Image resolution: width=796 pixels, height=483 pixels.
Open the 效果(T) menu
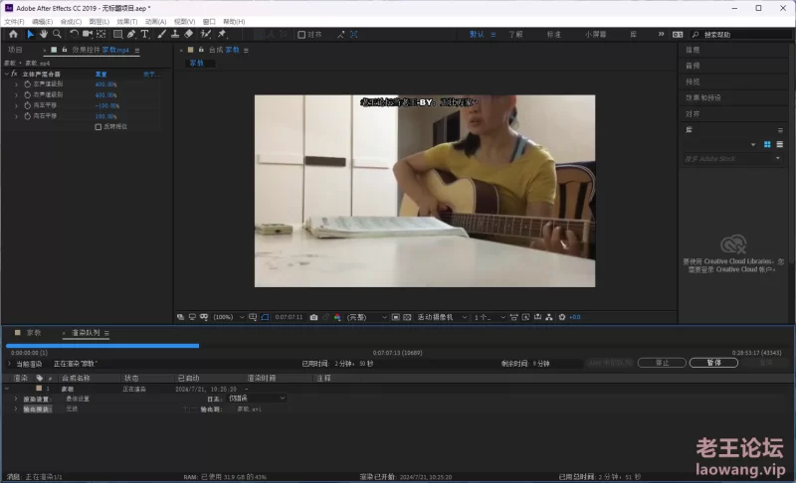pos(127,21)
